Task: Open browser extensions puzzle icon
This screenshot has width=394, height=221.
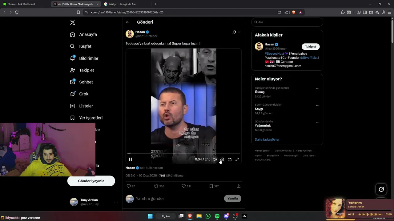Action: tap(343, 12)
